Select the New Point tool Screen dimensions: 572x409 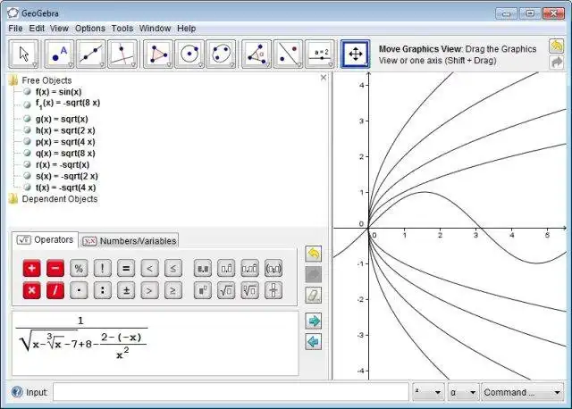click(59, 54)
